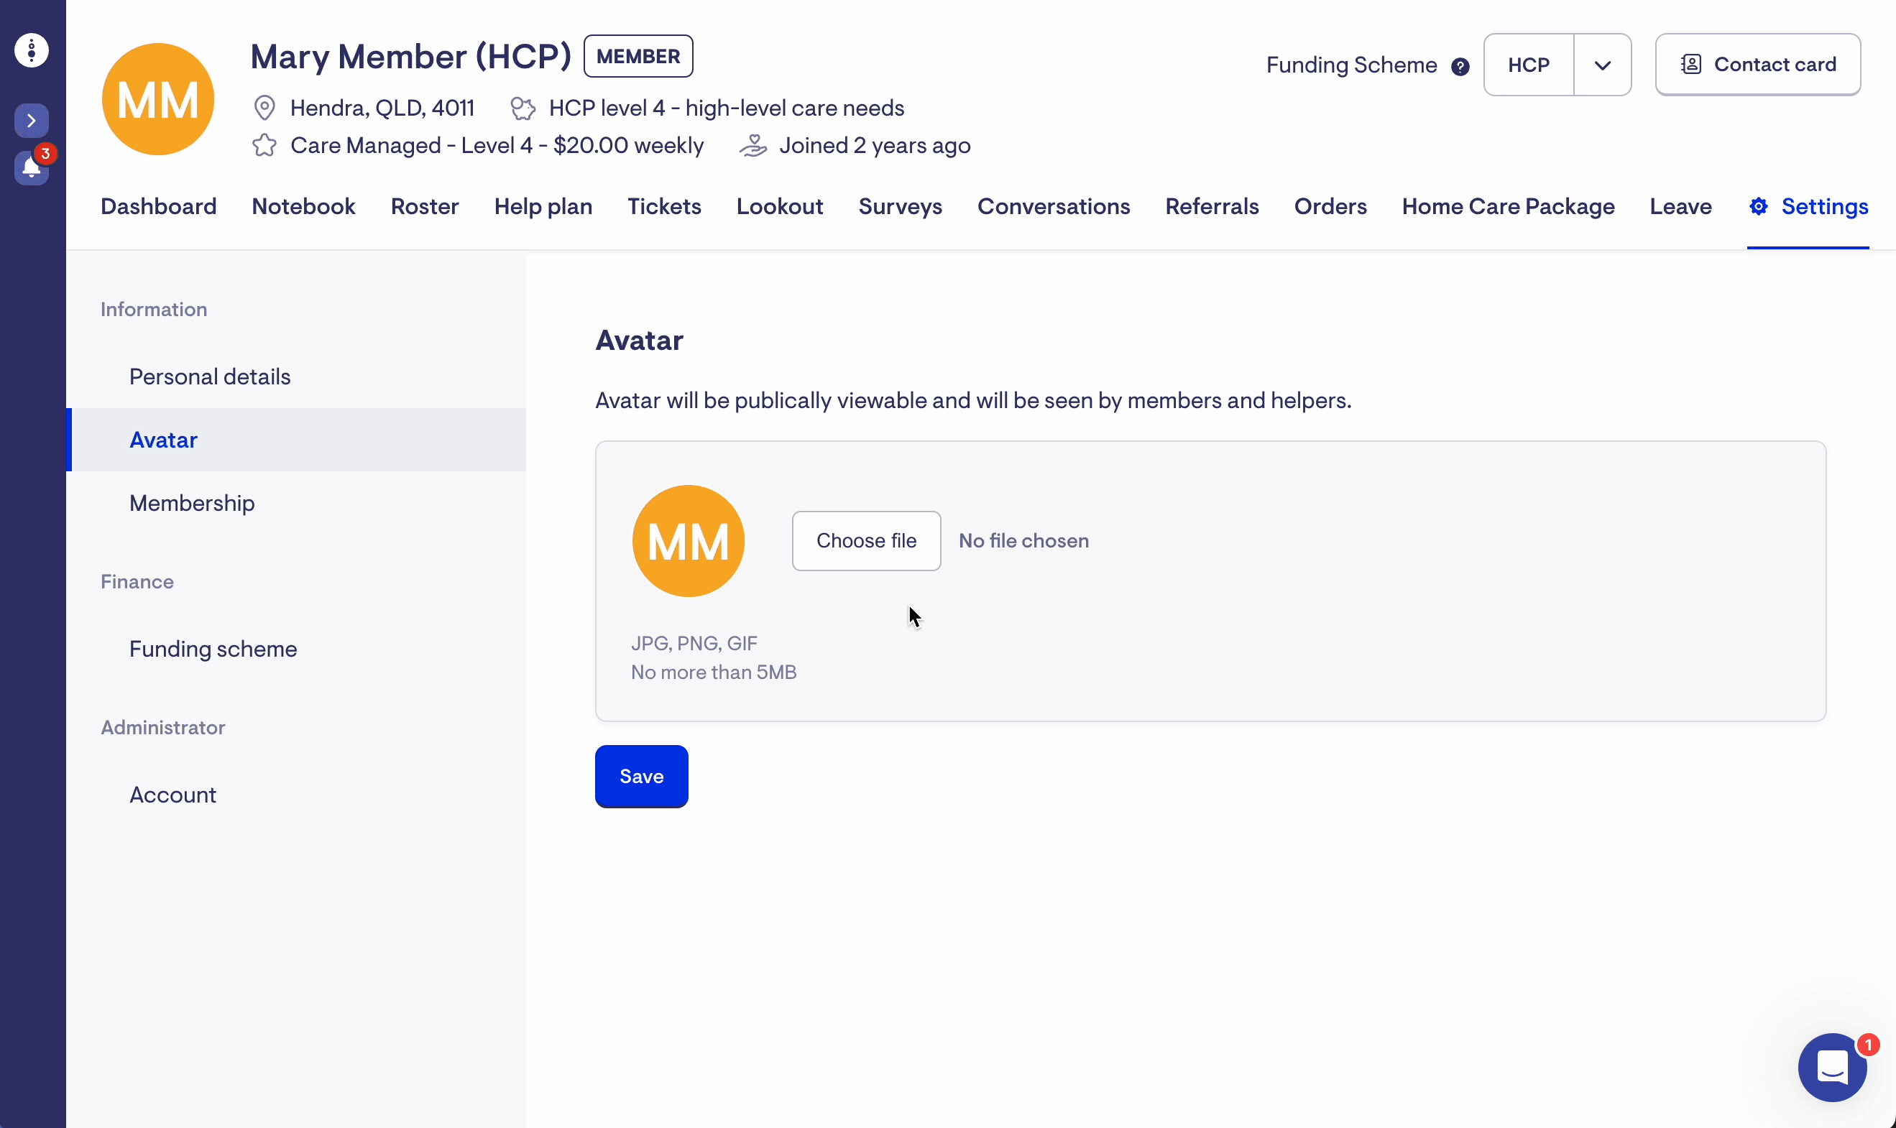The height and width of the screenshot is (1128, 1896).
Task: Click the piggy bank icon for HCP level
Action: 523,108
